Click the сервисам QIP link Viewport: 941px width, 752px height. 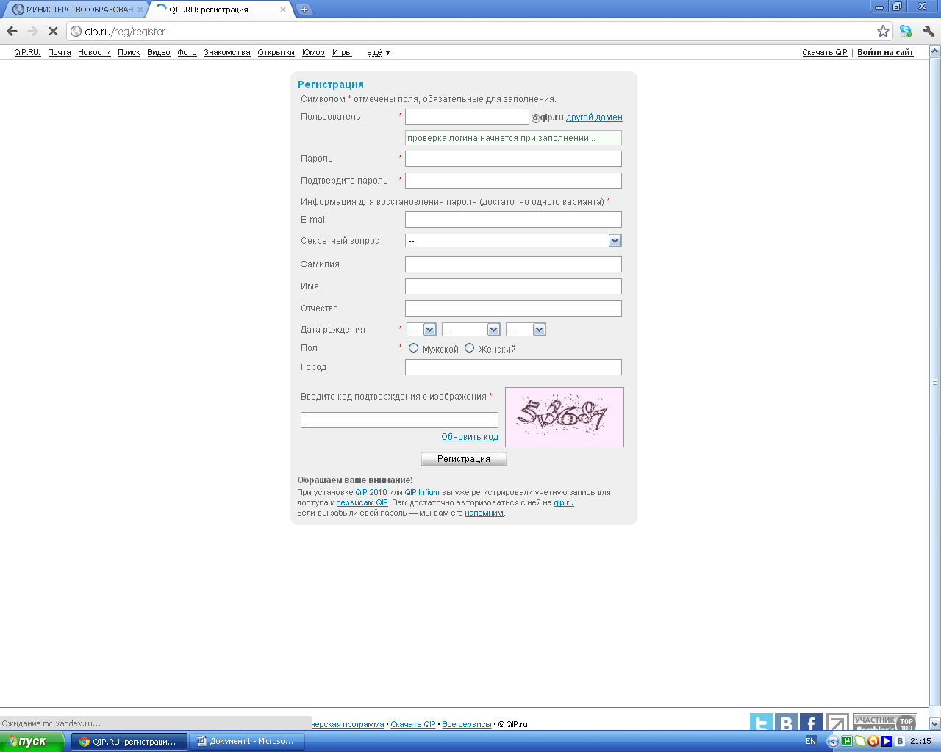pos(362,503)
